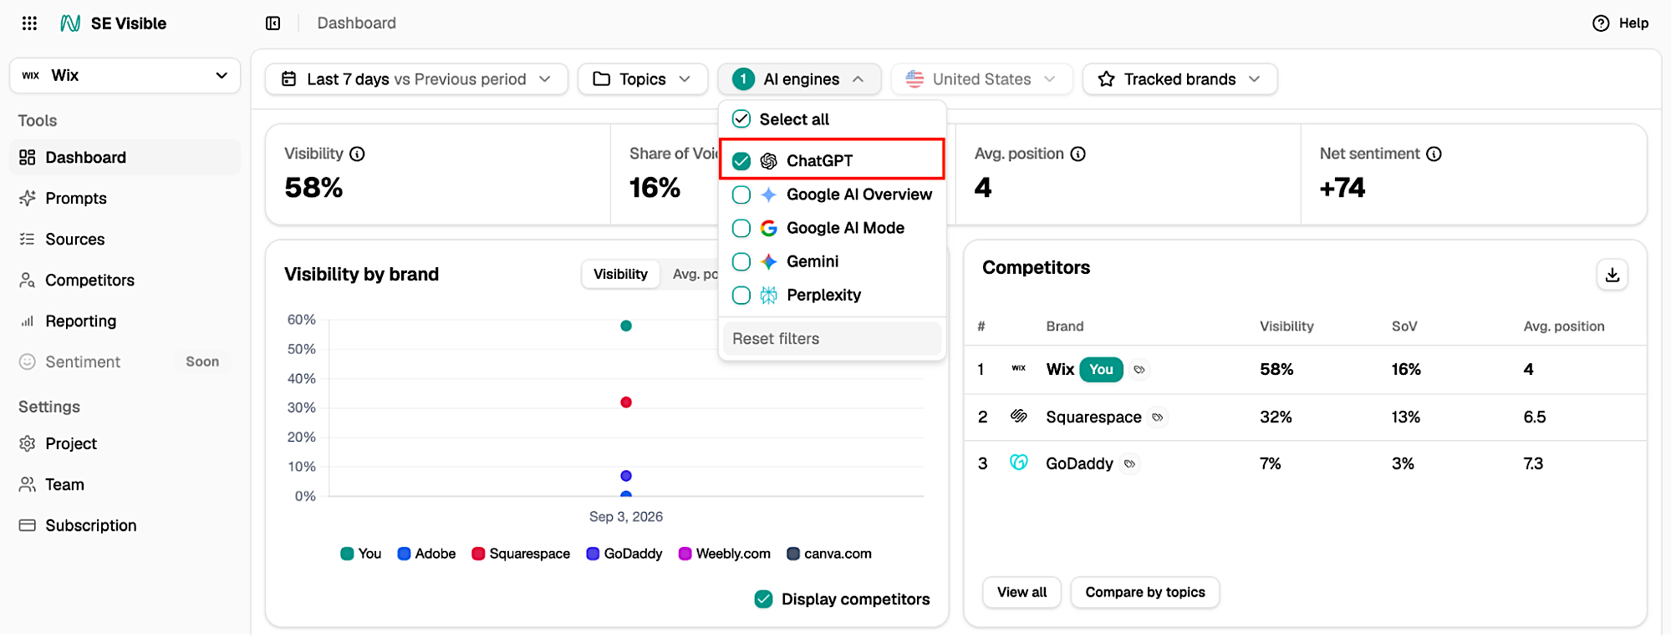Check the Gemini engine checkbox
This screenshot has width=1671, height=637.
(741, 261)
